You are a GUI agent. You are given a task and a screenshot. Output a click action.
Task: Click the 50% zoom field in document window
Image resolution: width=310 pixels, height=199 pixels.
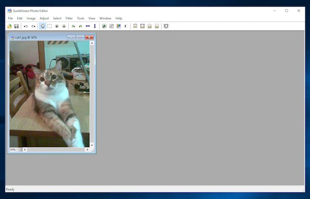(x=16, y=150)
